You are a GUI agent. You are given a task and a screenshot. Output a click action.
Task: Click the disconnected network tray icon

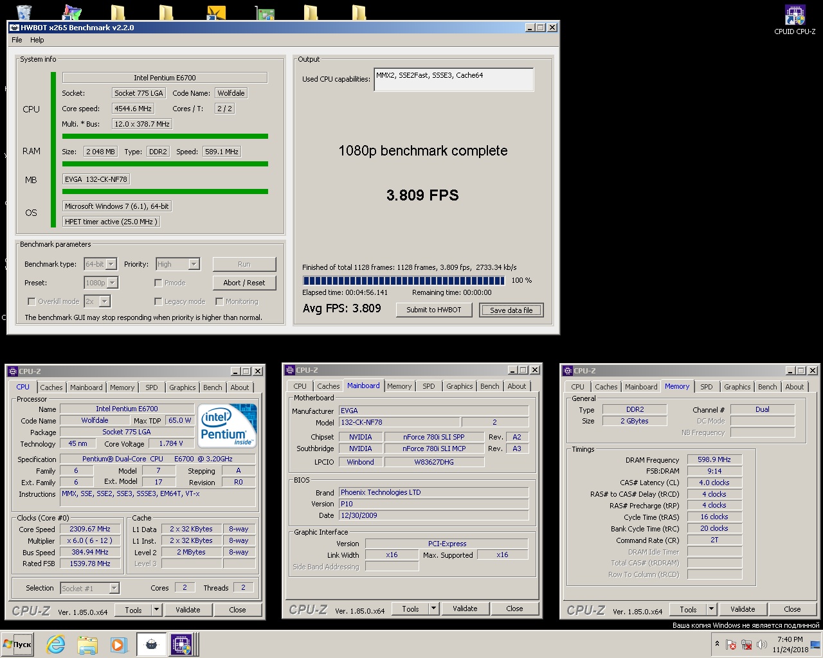746,645
